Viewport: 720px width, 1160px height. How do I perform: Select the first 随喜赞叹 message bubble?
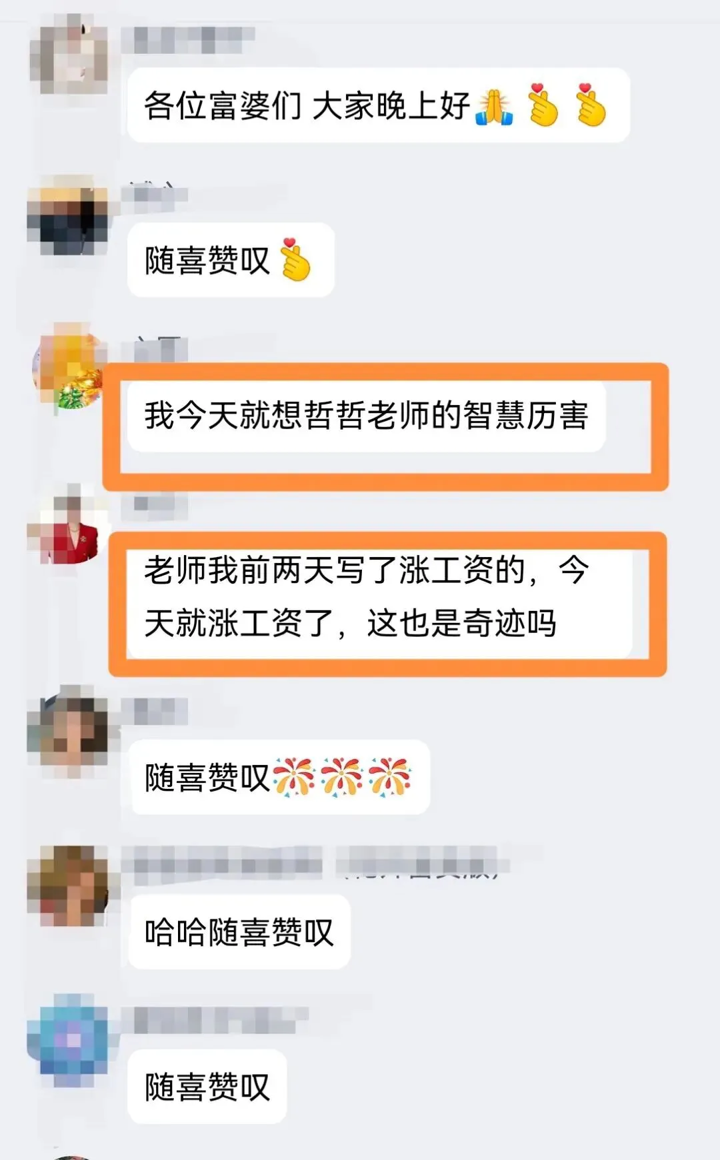[231, 260]
